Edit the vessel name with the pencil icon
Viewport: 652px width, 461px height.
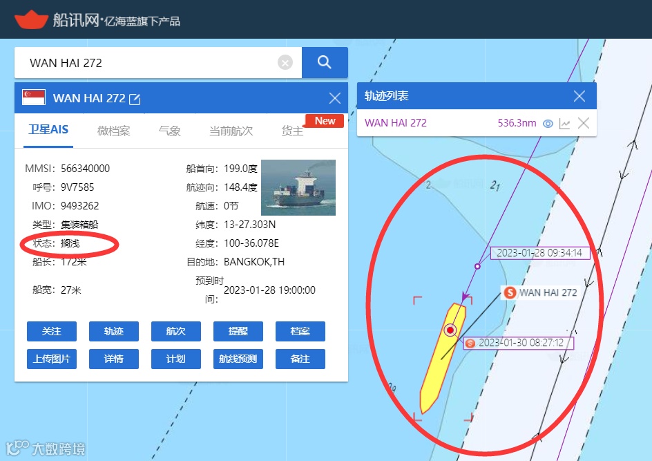(x=135, y=99)
